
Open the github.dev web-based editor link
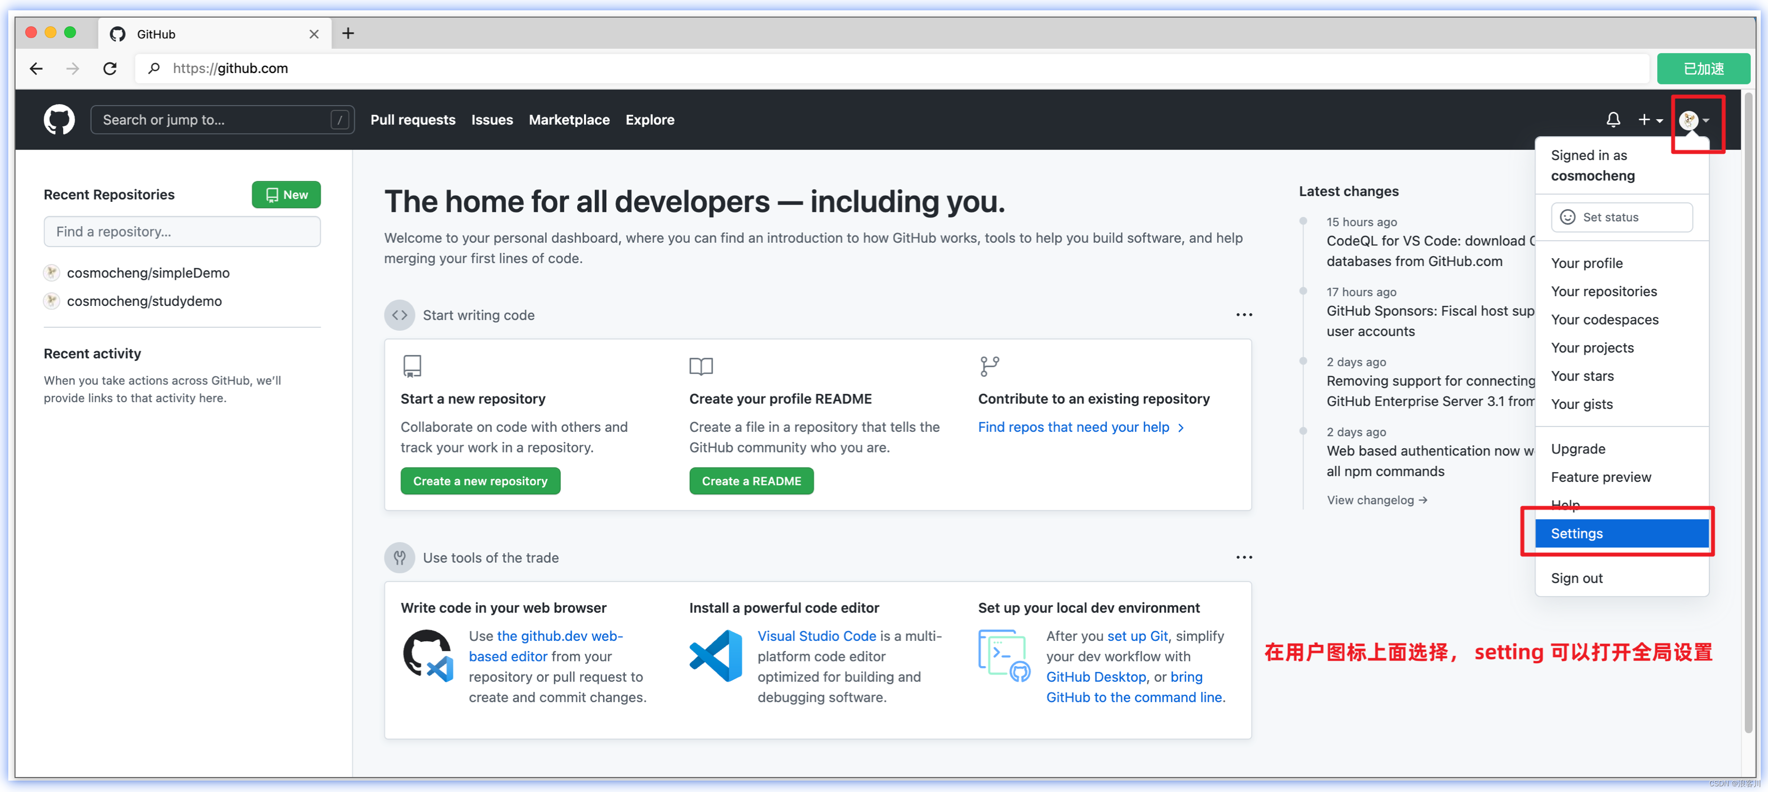(x=546, y=646)
